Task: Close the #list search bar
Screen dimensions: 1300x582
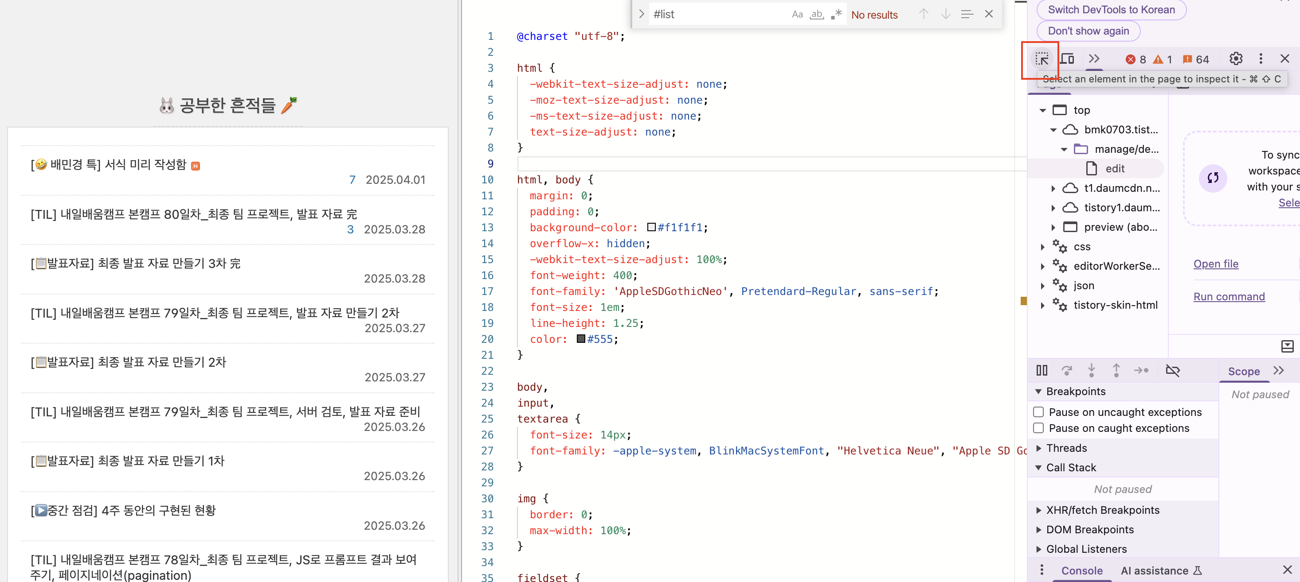Action: pos(989,14)
